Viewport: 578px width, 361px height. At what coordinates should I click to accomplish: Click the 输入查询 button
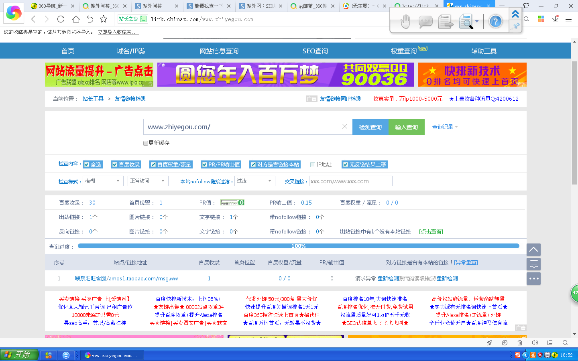tap(407, 127)
